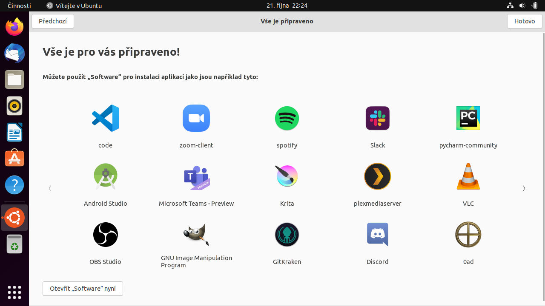Select the Discord icon

pos(377,234)
